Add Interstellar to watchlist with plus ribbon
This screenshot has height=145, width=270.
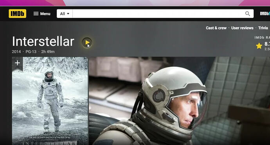coord(17,63)
